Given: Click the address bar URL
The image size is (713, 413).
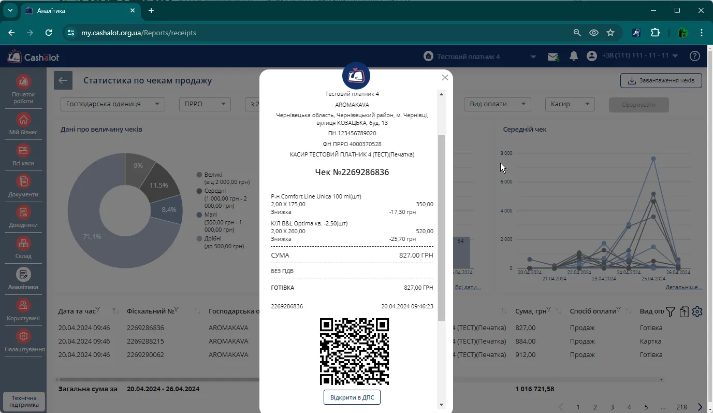Looking at the screenshot, I should (x=139, y=33).
